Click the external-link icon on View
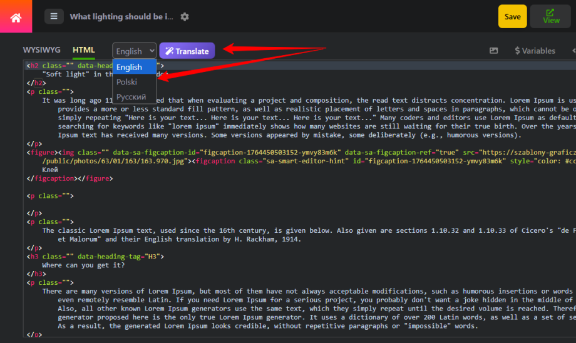This screenshot has width=576, height=343. [x=550, y=12]
